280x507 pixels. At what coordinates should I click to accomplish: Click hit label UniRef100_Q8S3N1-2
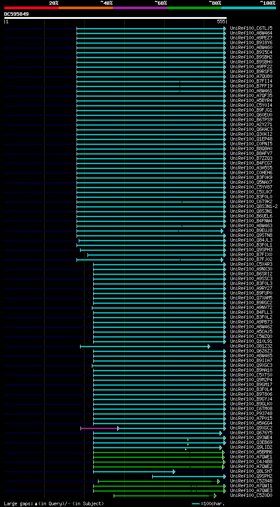coord(254,207)
